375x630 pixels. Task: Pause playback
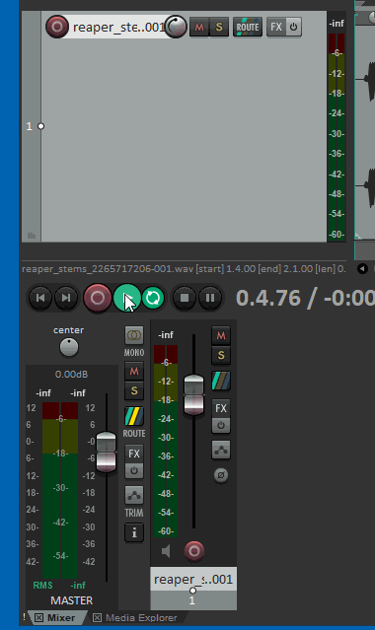(x=210, y=298)
